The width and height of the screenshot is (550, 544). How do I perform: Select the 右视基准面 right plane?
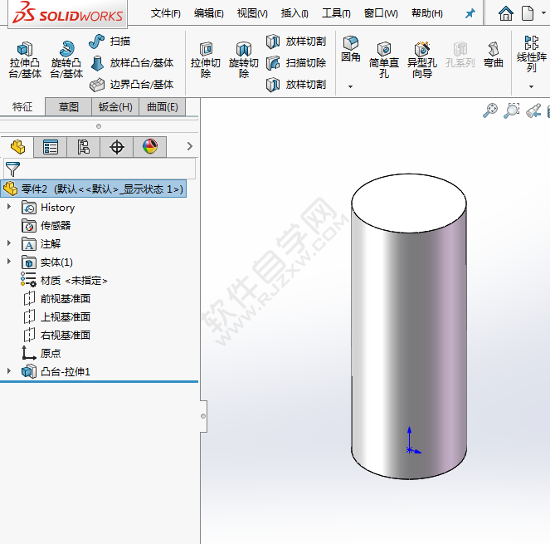tap(56, 335)
